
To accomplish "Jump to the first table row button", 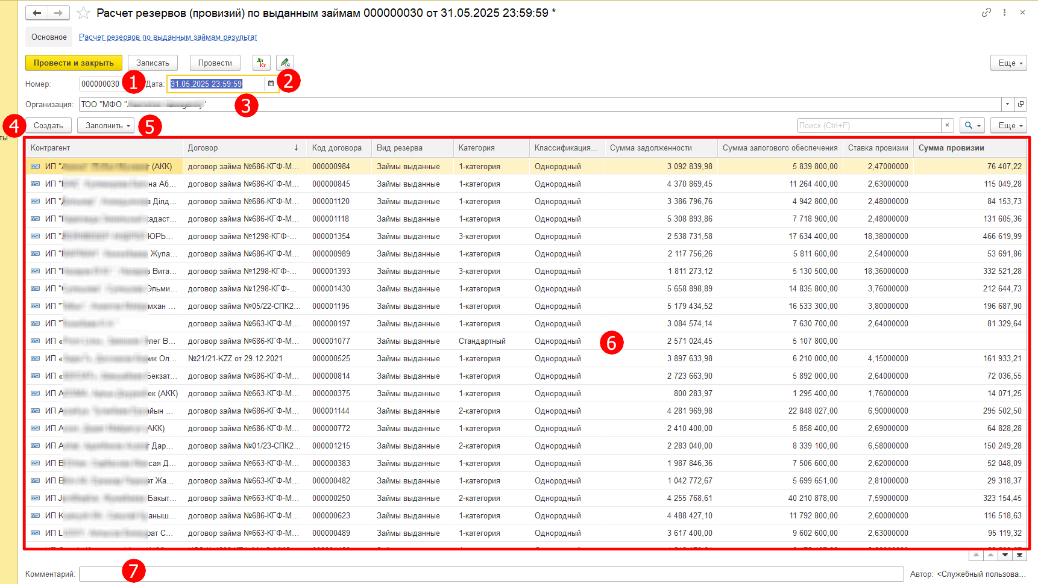I will [x=976, y=555].
